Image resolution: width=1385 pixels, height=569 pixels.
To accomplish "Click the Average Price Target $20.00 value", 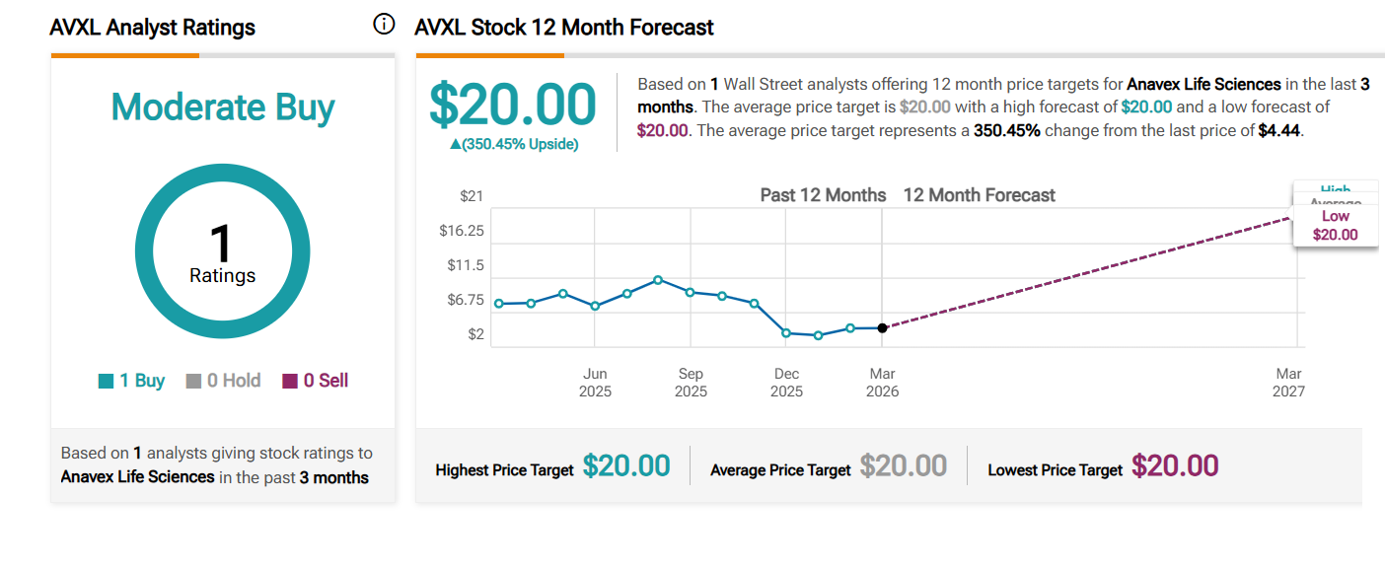I will point(904,465).
